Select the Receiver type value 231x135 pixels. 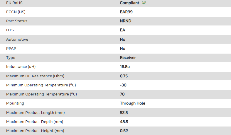[x=128, y=58]
